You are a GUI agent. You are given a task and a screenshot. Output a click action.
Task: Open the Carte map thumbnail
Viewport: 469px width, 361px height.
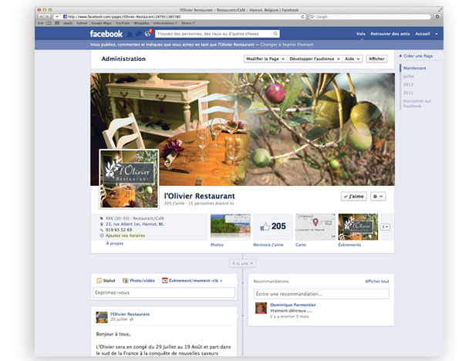[315, 227]
